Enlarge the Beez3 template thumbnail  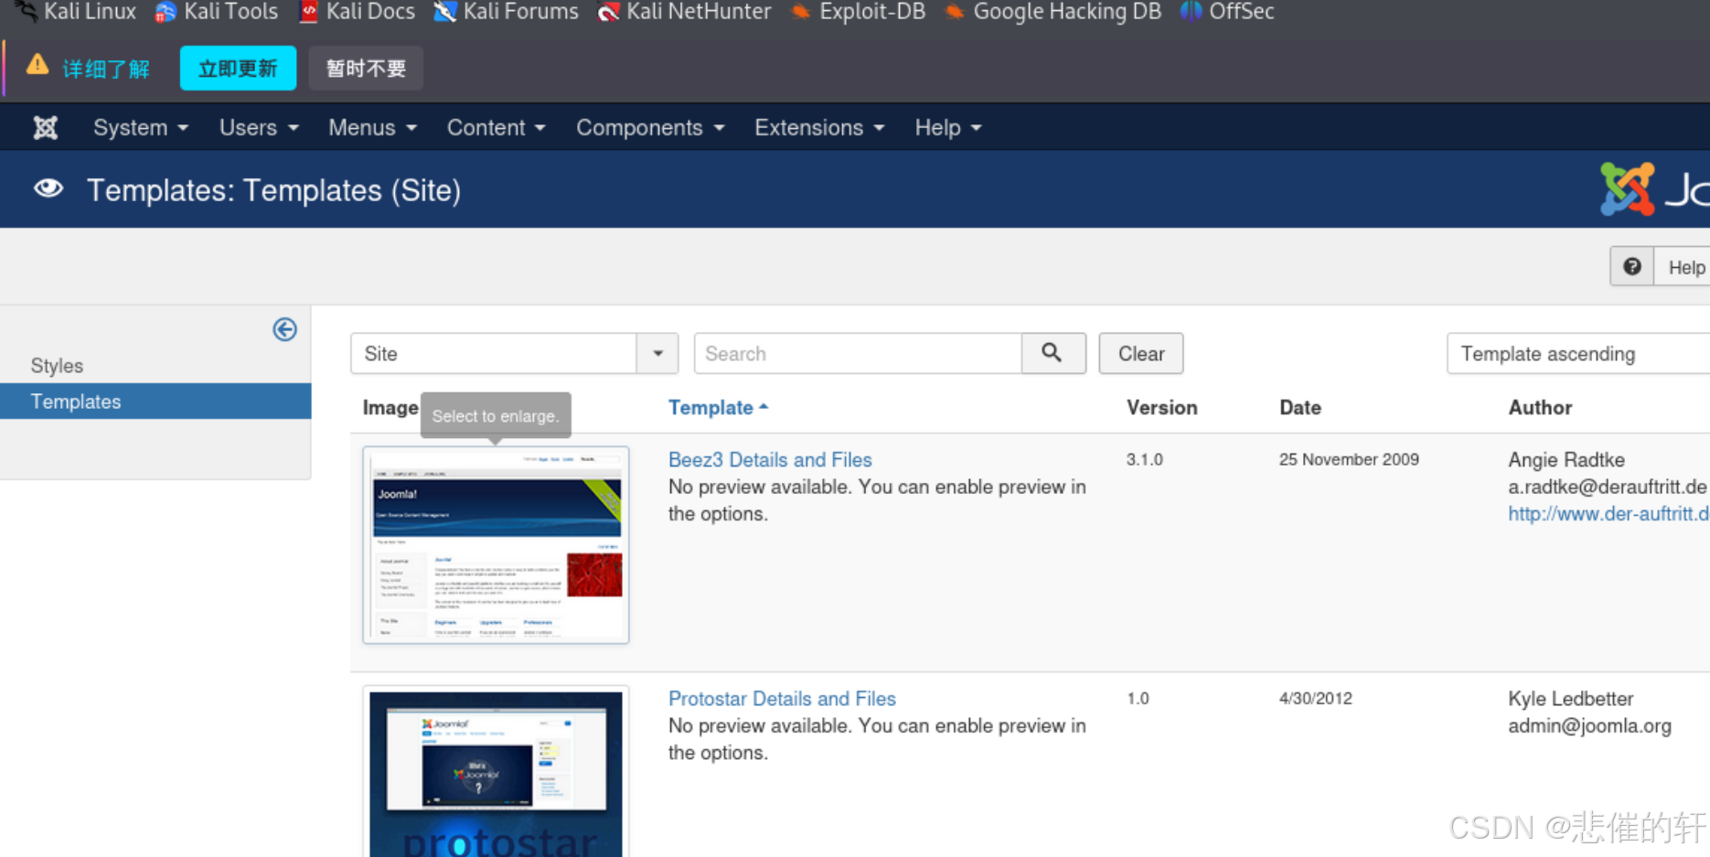click(x=496, y=545)
